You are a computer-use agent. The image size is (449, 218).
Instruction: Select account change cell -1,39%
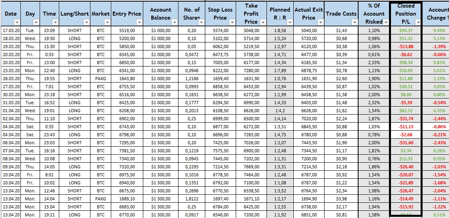point(435,46)
